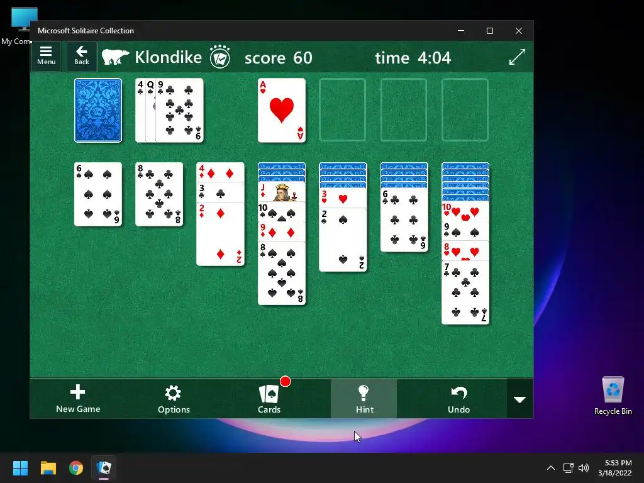Screen dimensions: 644x483
Task: Click the Ace of hearts foundation pile
Action: point(282,111)
